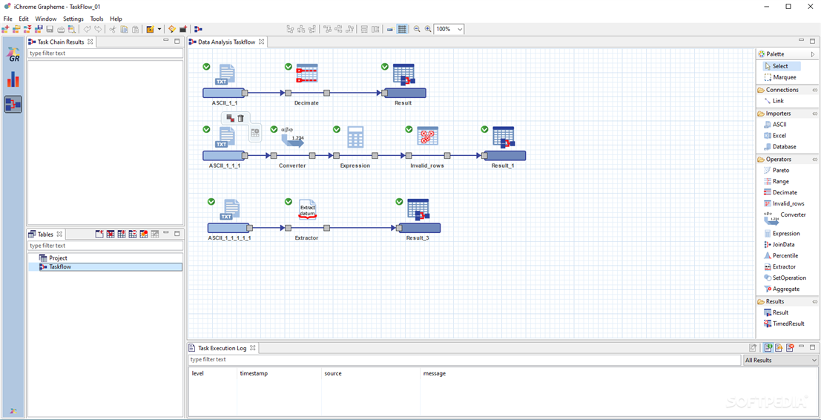Pick the Database importer from the Palette

(779, 147)
